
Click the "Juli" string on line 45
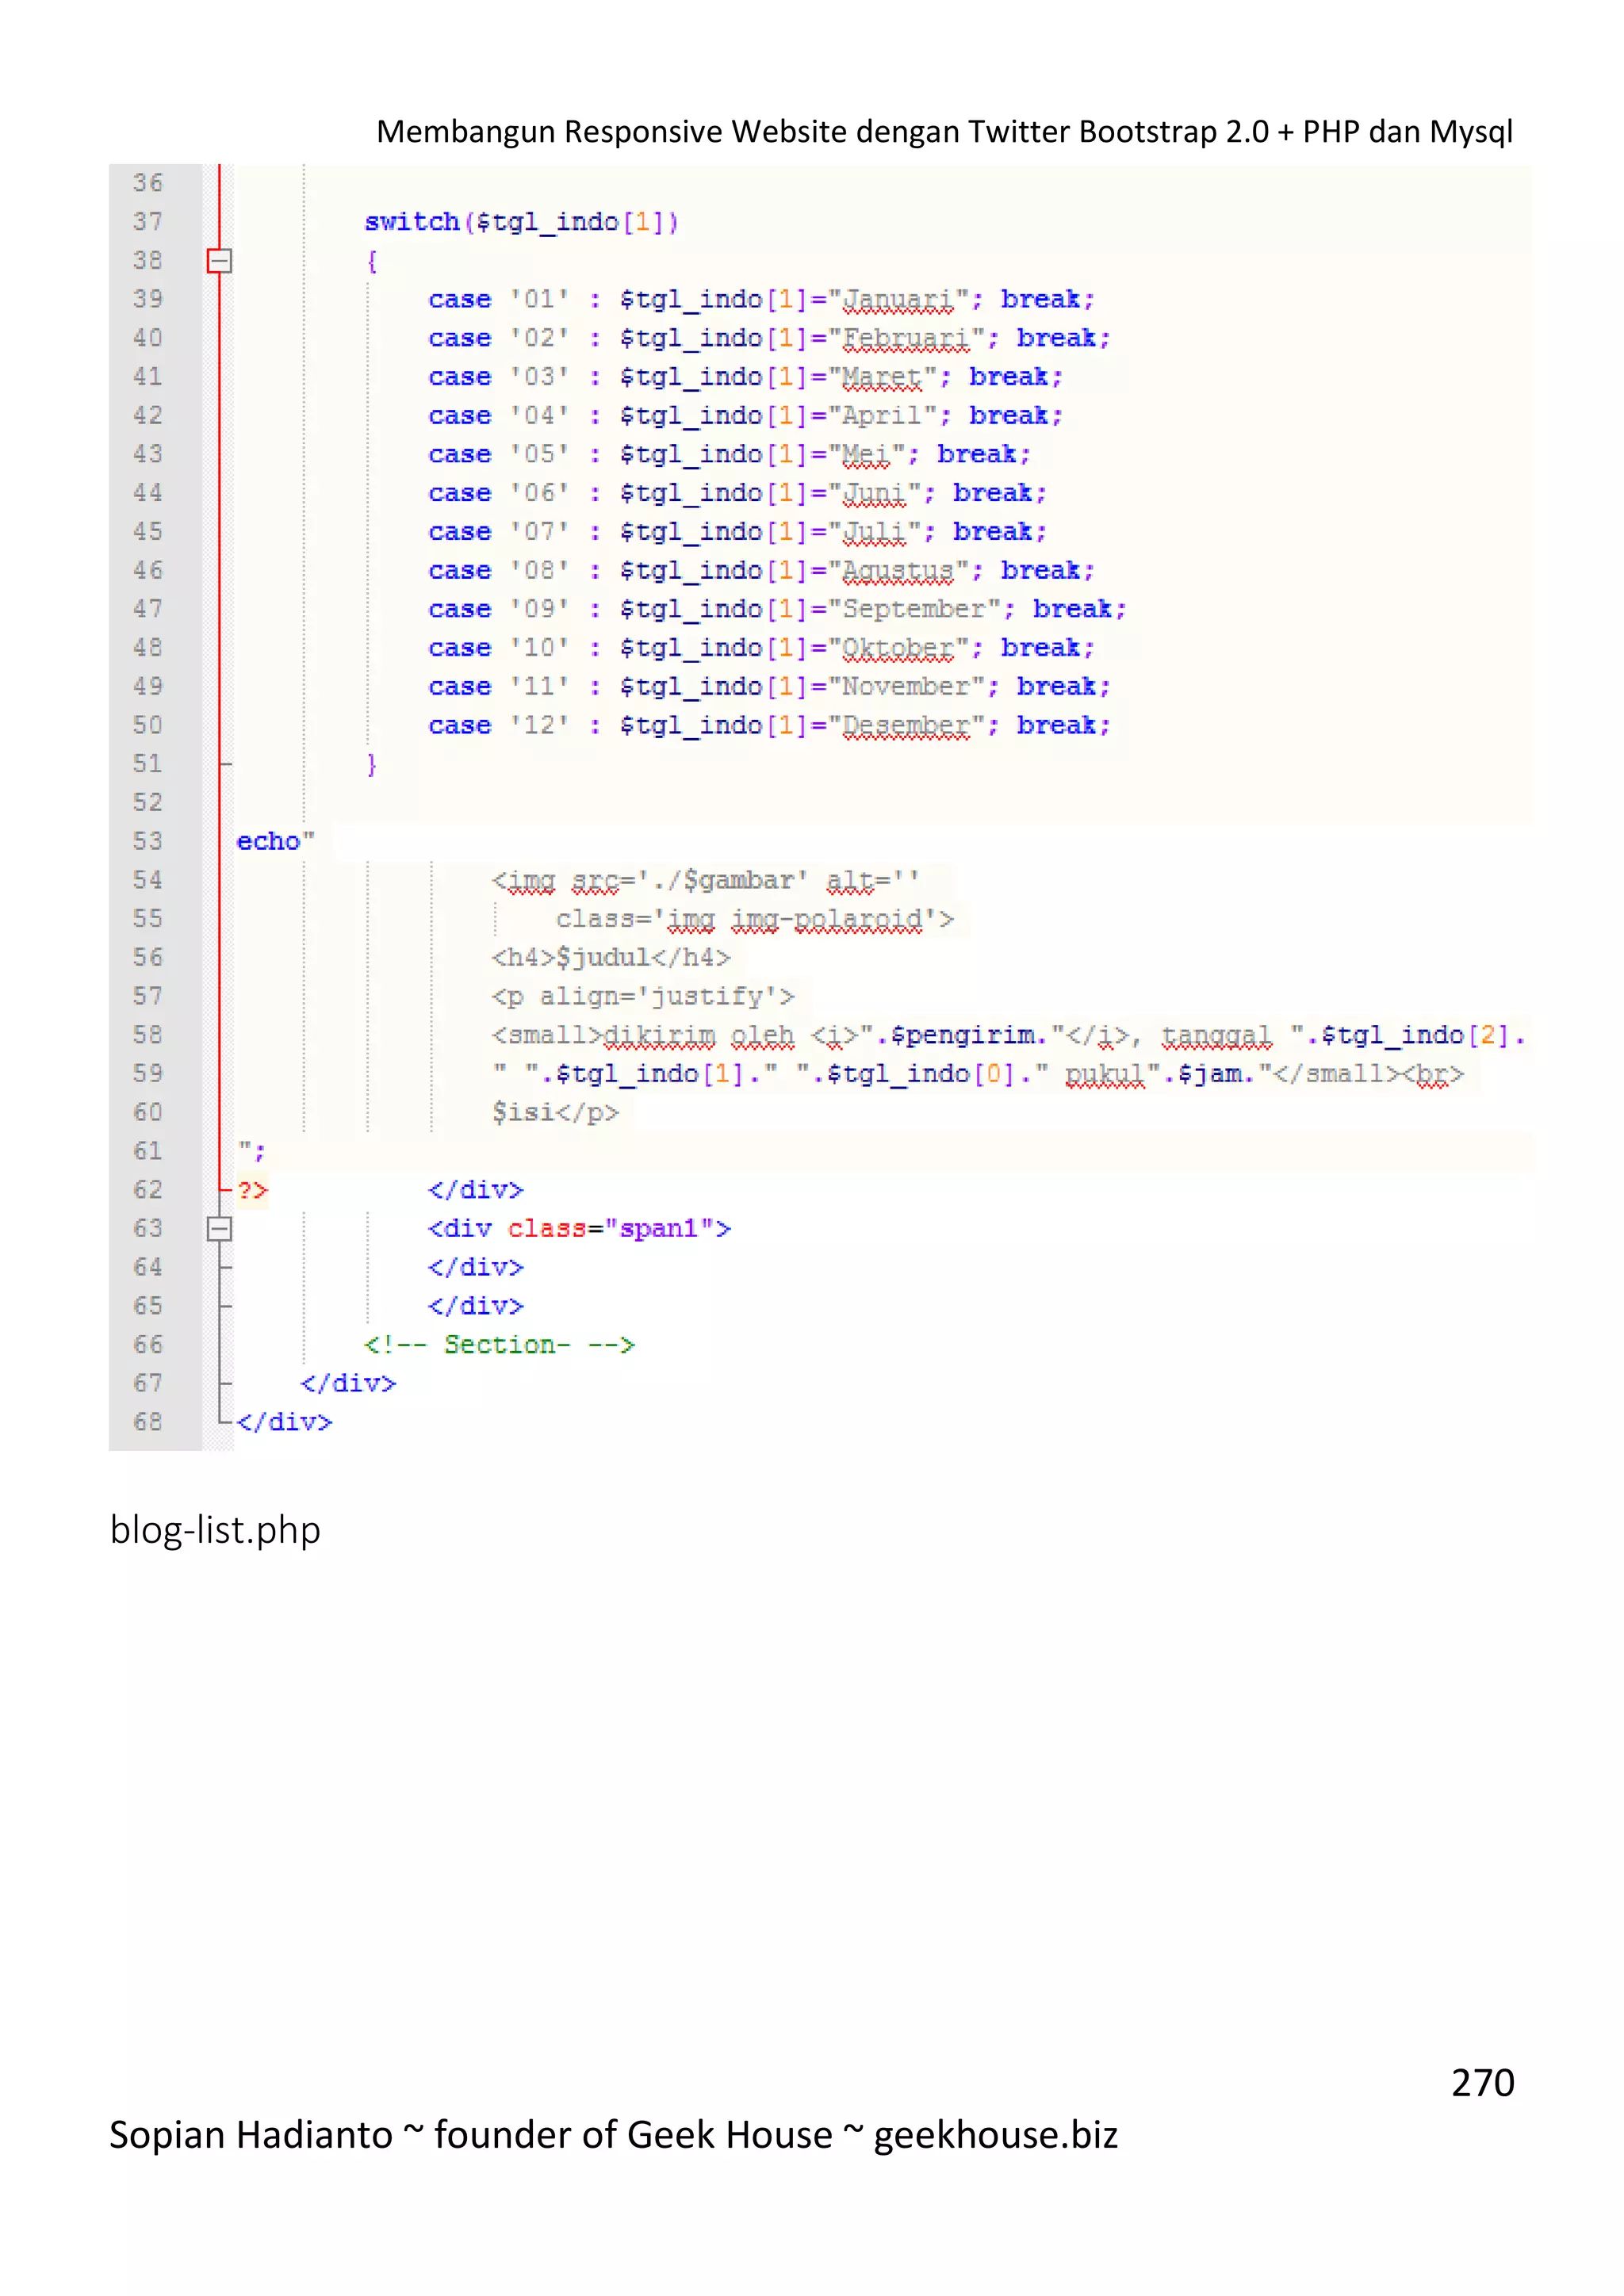point(874,532)
